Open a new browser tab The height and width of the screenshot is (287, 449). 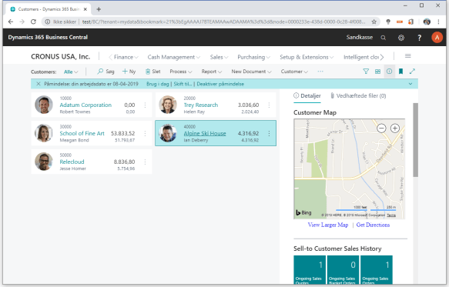[x=99, y=9]
